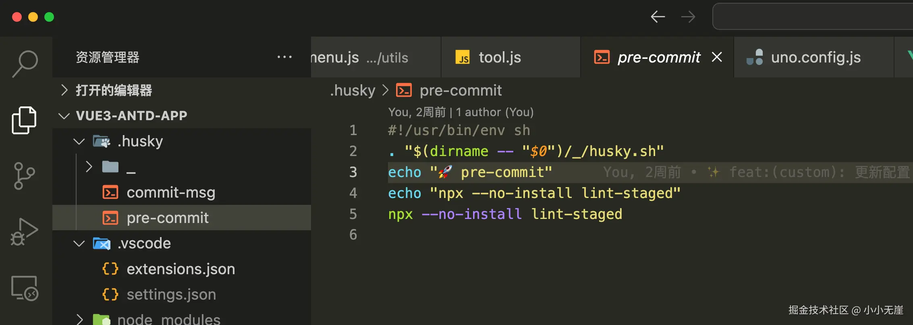Select the pre-commit editor tab

pyautogui.click(x=657, y=57)
